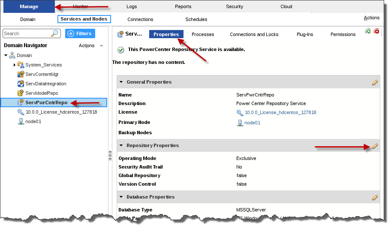Open the license link in General Properties
This screenshot has width=391, height=232.
(280, 112)
